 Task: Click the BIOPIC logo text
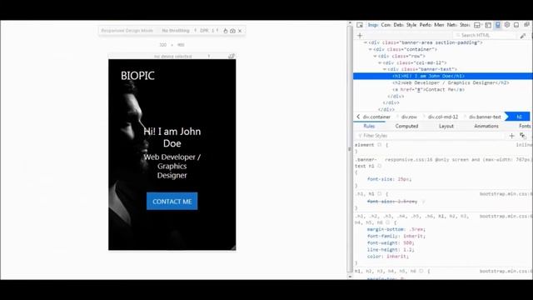click(137, 76)
